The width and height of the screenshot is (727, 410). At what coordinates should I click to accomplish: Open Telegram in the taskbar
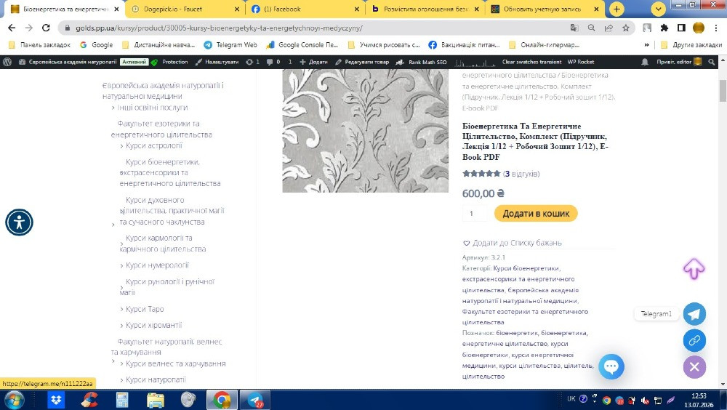point(255,399)
